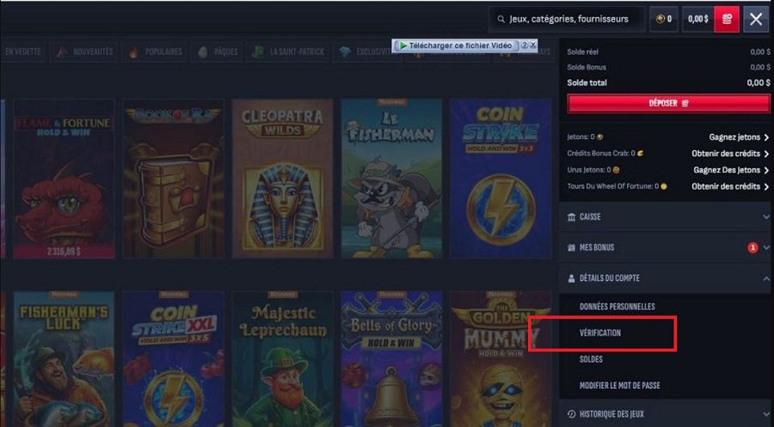Open Modifier le mot de passe
Image resolution: width=774 pixels, height=427 pixels.
click(619, 386)
